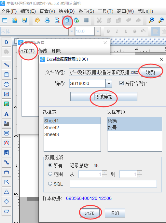The width and height of the screenshot is (166, 223).
Task: Click the print icon in toolbar
Action: coord(47,20)
